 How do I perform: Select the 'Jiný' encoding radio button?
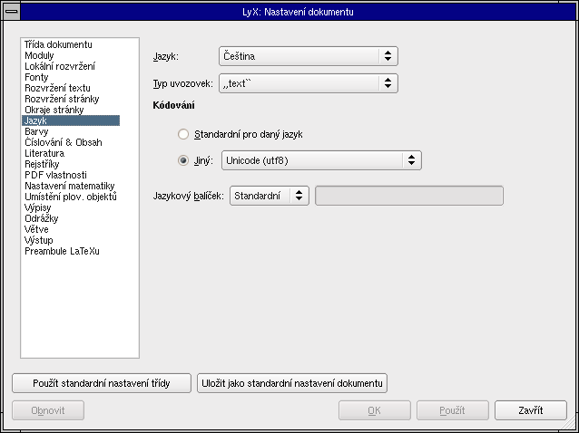click(183, 160)
